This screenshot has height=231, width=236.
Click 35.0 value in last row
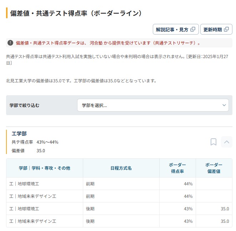click(x=225, y=221)
